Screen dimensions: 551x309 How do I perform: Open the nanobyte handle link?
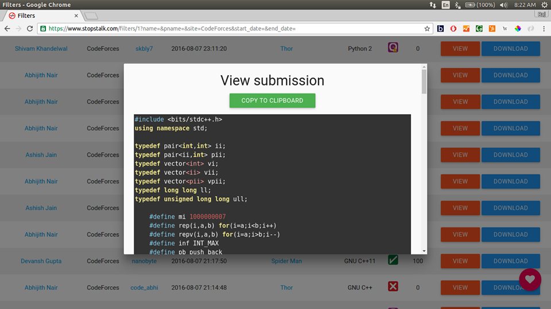pyautogui.click(x=144, y=261)
